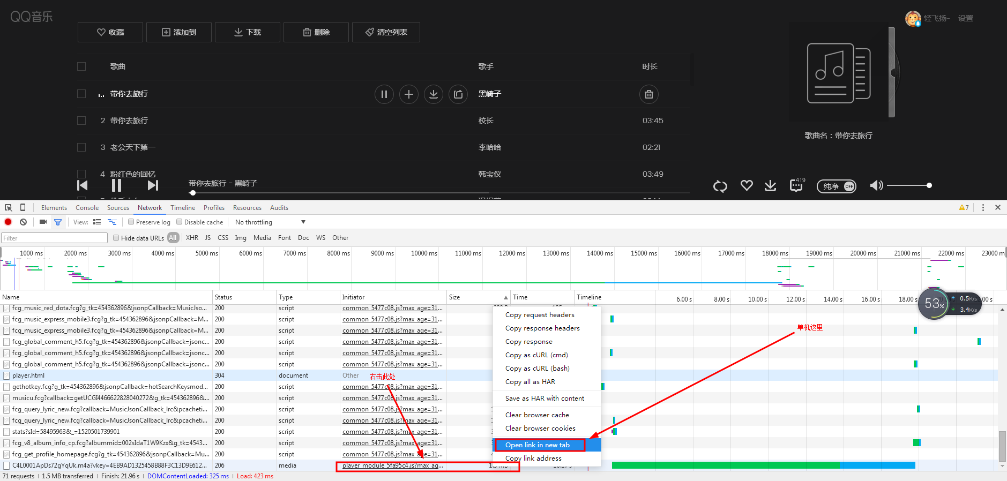The height and width of the screenshot is (481, 1007).
Task: Switch to the Console tab
Action: coord(87,208)
